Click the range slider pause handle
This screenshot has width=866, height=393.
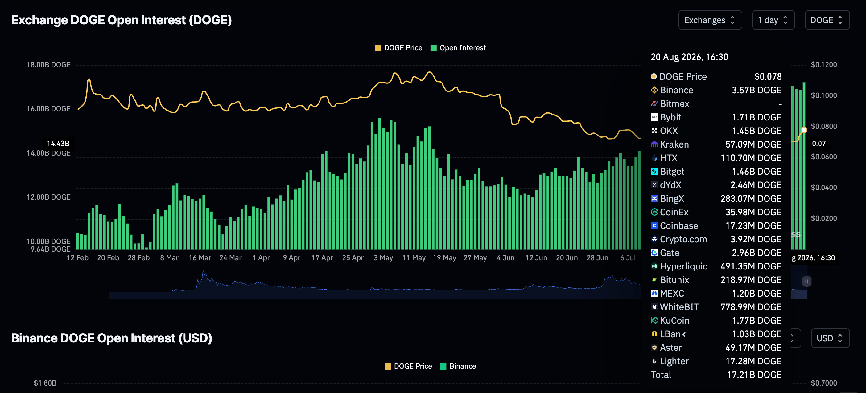807,281
